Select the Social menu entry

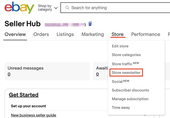click(117, 82)
